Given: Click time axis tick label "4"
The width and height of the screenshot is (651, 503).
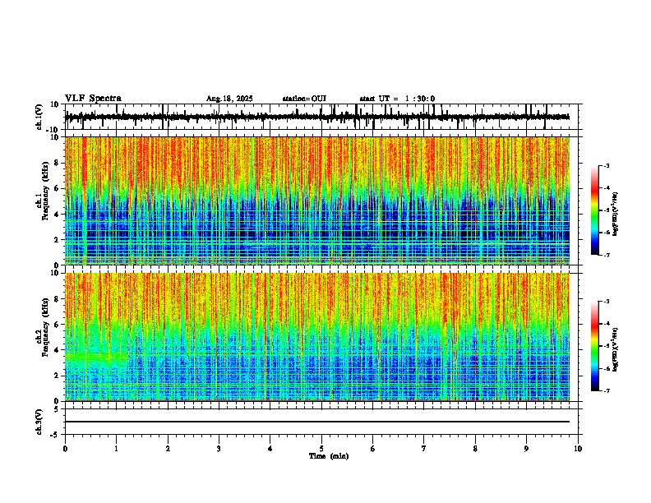Looking at the screenshot, I should coord(270,449).
